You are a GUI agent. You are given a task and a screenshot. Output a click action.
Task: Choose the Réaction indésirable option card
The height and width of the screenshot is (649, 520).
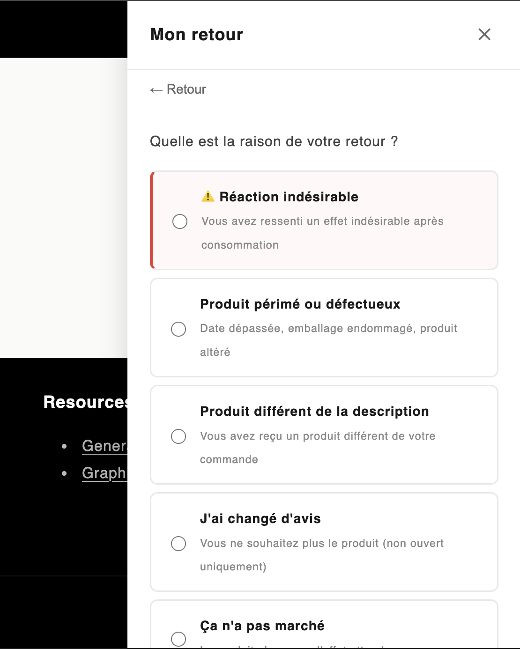point(324,220)
